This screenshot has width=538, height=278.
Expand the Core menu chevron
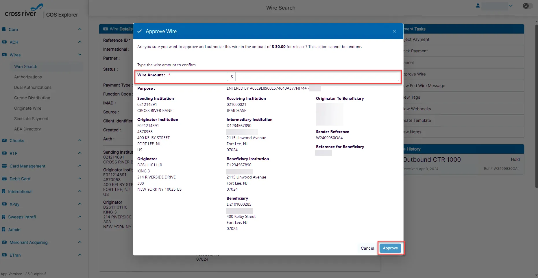tap(80, 29)
